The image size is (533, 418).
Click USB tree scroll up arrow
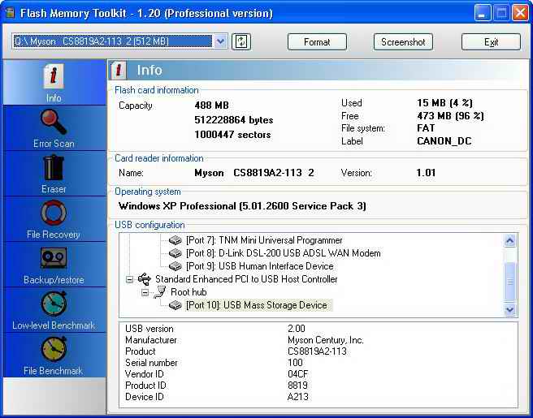pyautogui.click(x=509, y=241)
